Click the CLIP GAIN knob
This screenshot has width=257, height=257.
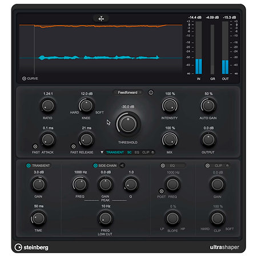[218, 184]
